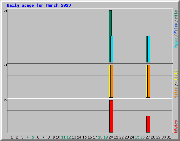The image size is (180, 141).
Task: Click the 'Daily usage for March 2023' title
Action: [39, 5]
